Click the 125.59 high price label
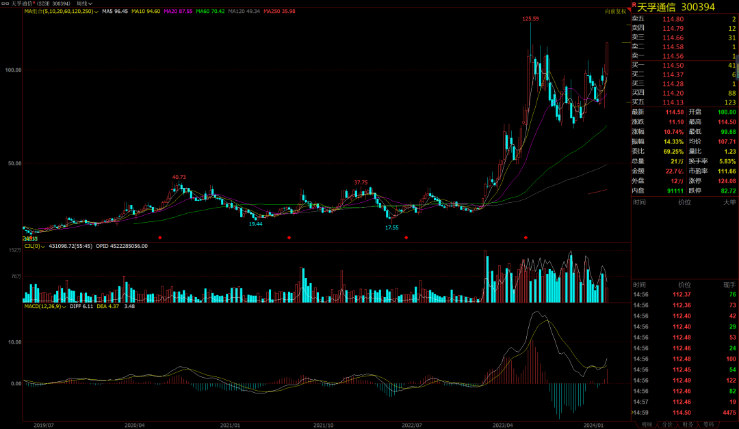The image size is (739, 429). click(x=530, y=19)
